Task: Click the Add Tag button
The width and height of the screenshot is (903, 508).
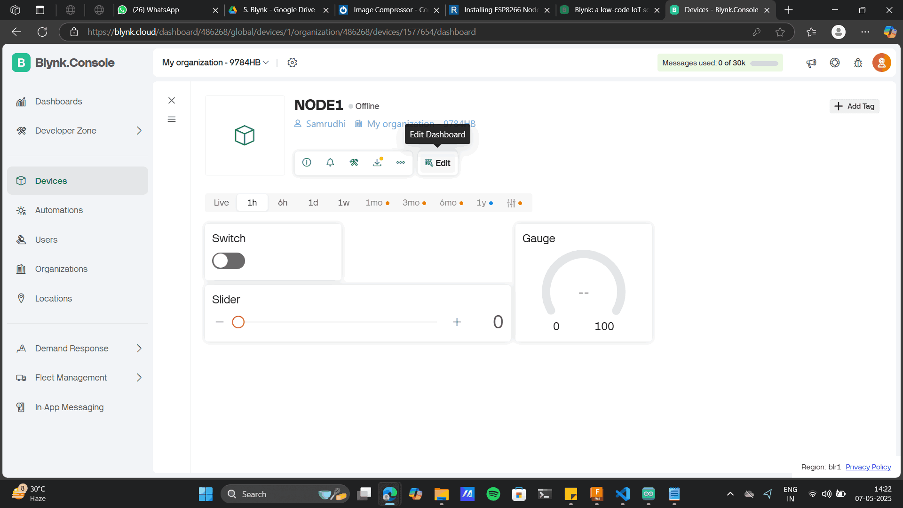Action: (854, 106)
